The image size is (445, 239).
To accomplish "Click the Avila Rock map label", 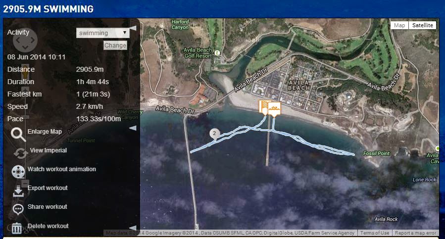I will 386,219.
